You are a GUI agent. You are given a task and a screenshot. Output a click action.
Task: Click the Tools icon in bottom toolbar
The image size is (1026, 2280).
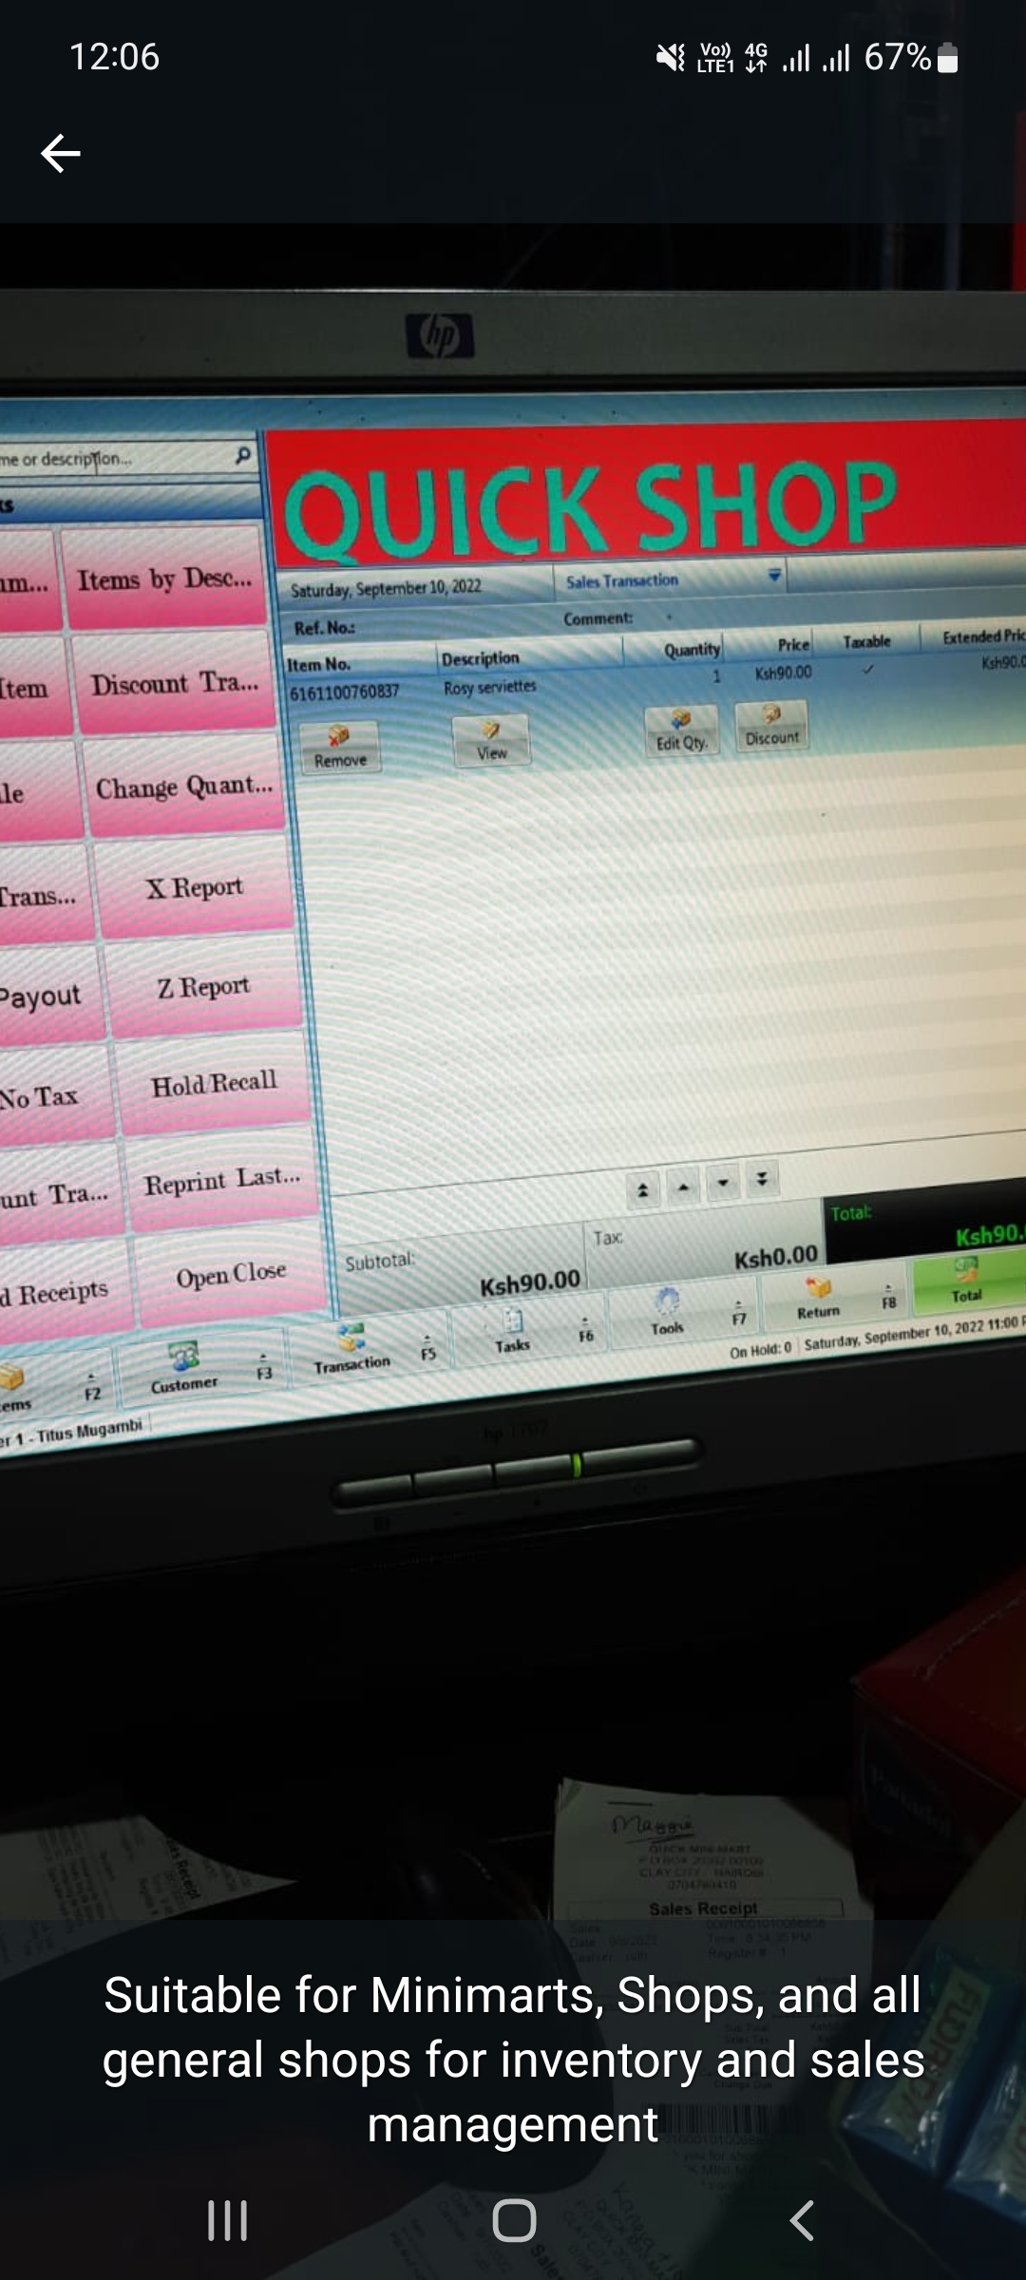[x=667, y=1312]
